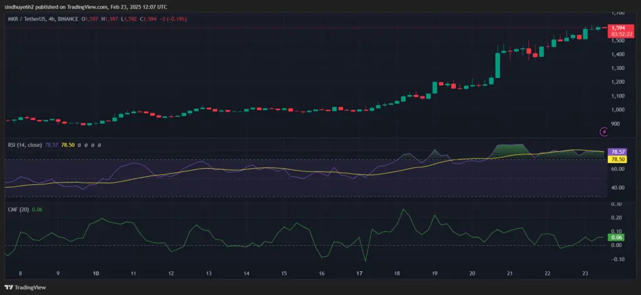Click the 1,500 price axis label
This screenshot has height=295, width=641.
pos(618,41)
